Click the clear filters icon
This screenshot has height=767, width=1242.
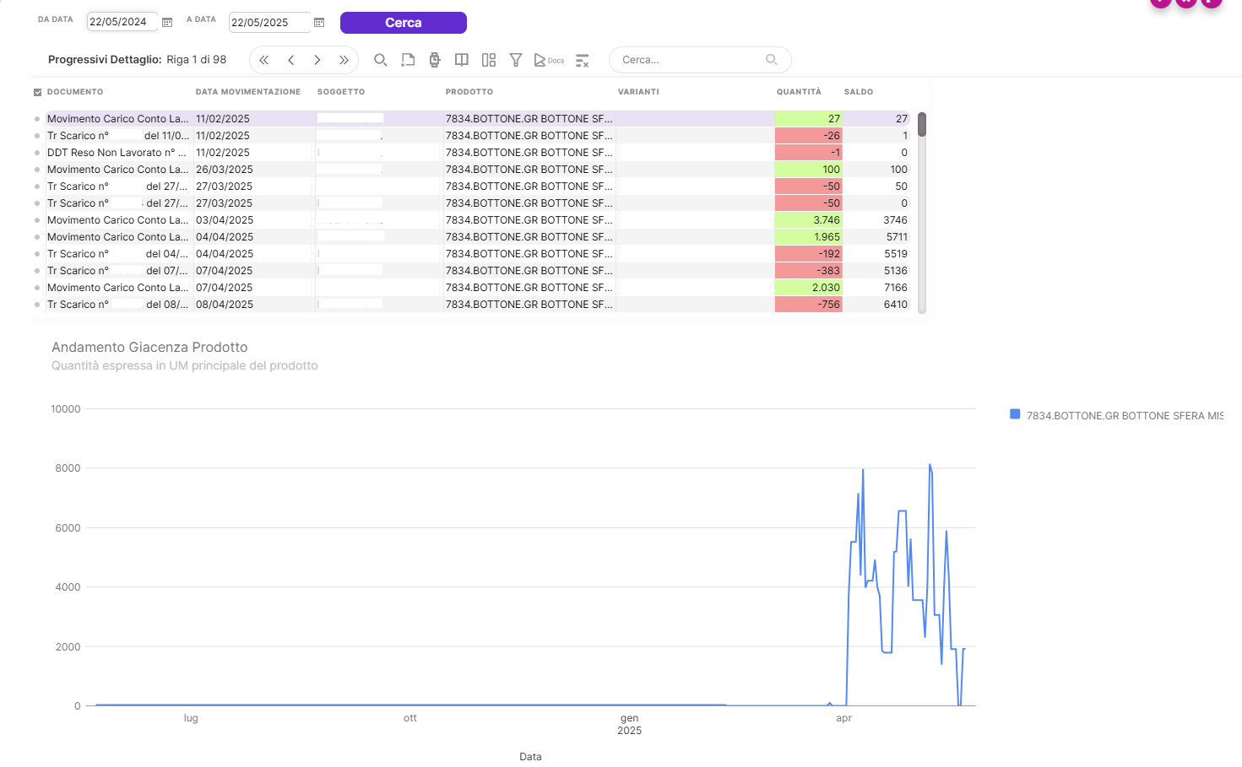click(x=582, y=60)
